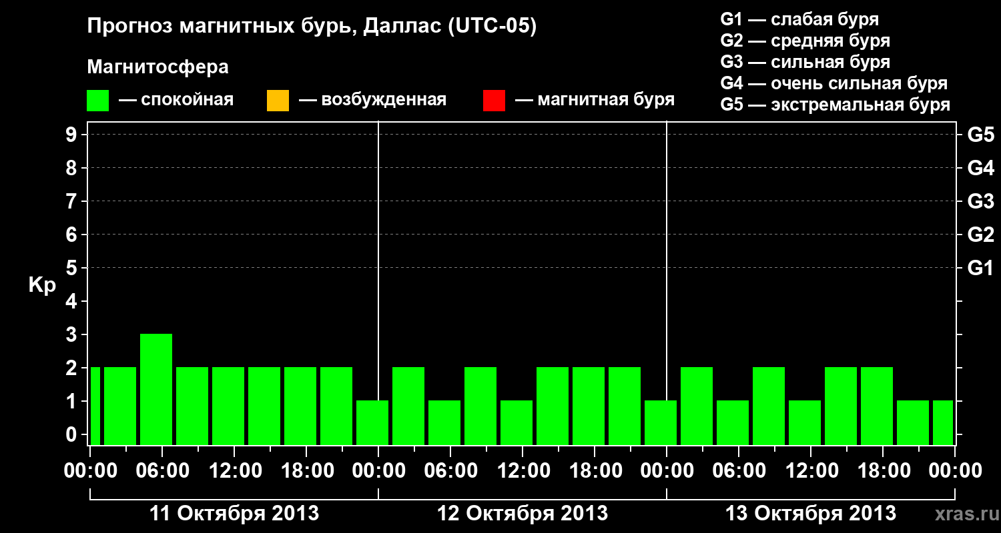Click the 'G2 — средняя буря' legend line
Image resolution: width=1001 pixels, height=533 pixels.
805,41
